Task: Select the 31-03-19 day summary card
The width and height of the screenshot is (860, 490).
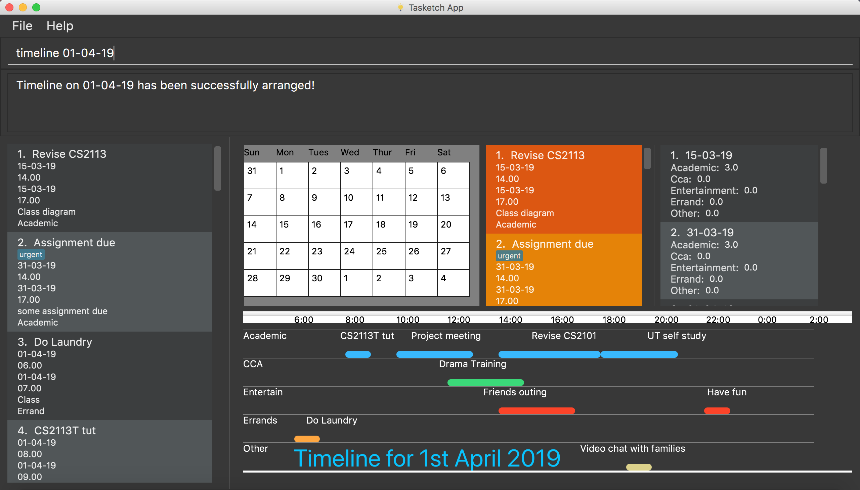Action: click(x=739, y=261)
